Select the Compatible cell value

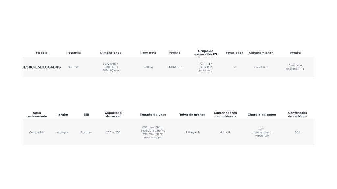pyautogui.click(x=37, y=132)
